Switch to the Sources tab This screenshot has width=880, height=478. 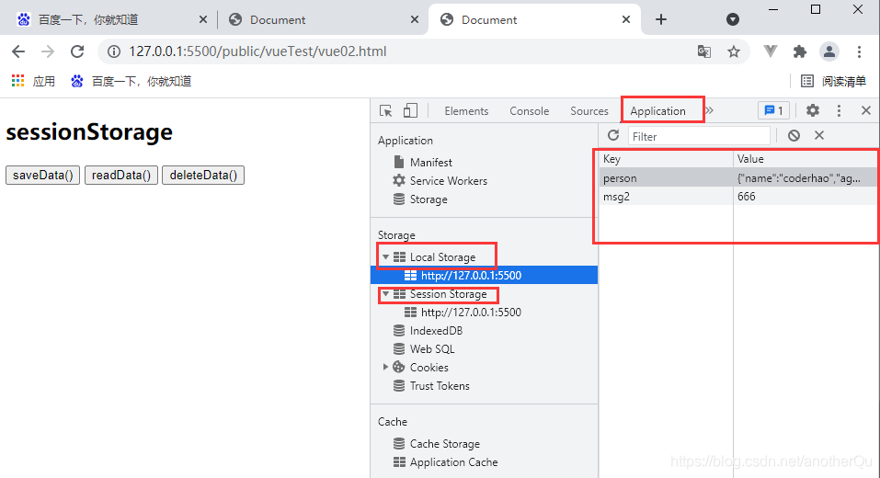click(x=589, y=111)
